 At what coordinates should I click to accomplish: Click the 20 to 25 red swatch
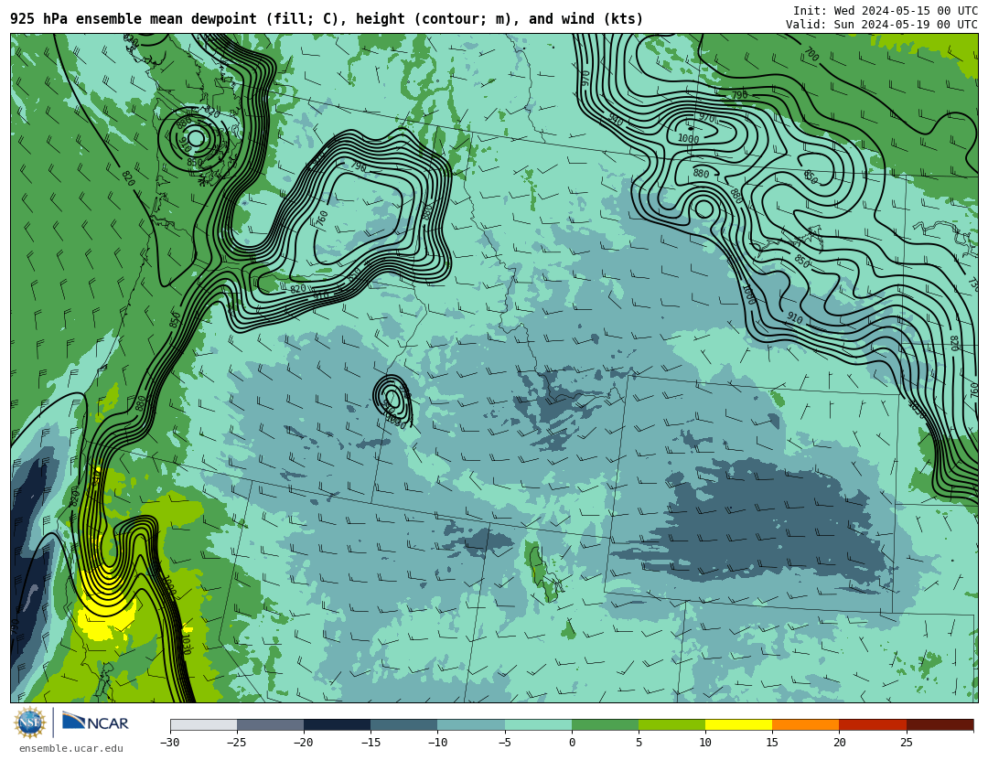coord(873,724)
